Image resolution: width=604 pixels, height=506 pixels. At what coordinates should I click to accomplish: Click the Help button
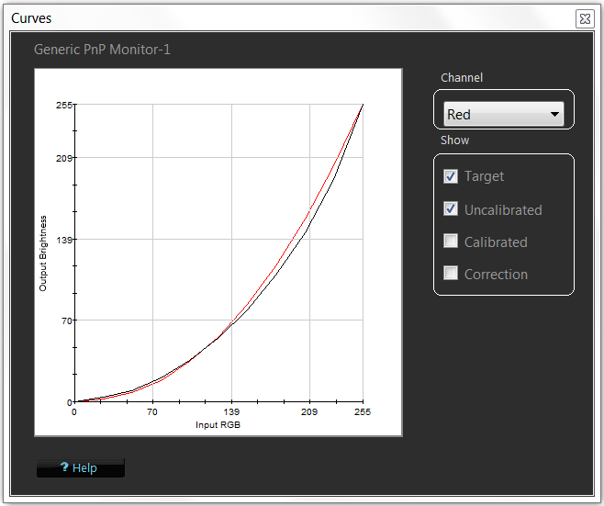(81, 467)
